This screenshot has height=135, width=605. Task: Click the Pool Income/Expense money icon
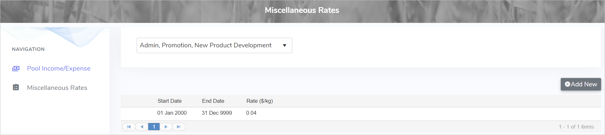[x=16, y=68]
